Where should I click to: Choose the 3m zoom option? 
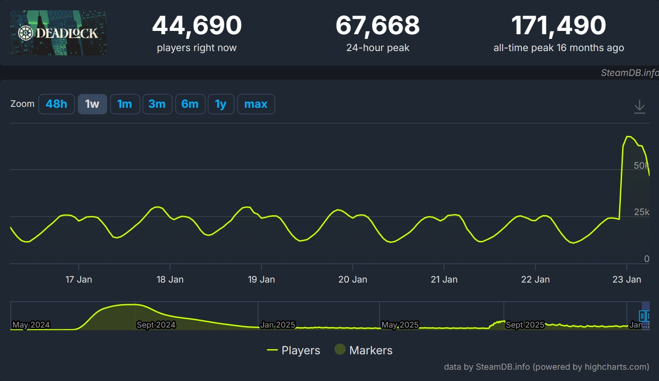(x=157, y=104)
